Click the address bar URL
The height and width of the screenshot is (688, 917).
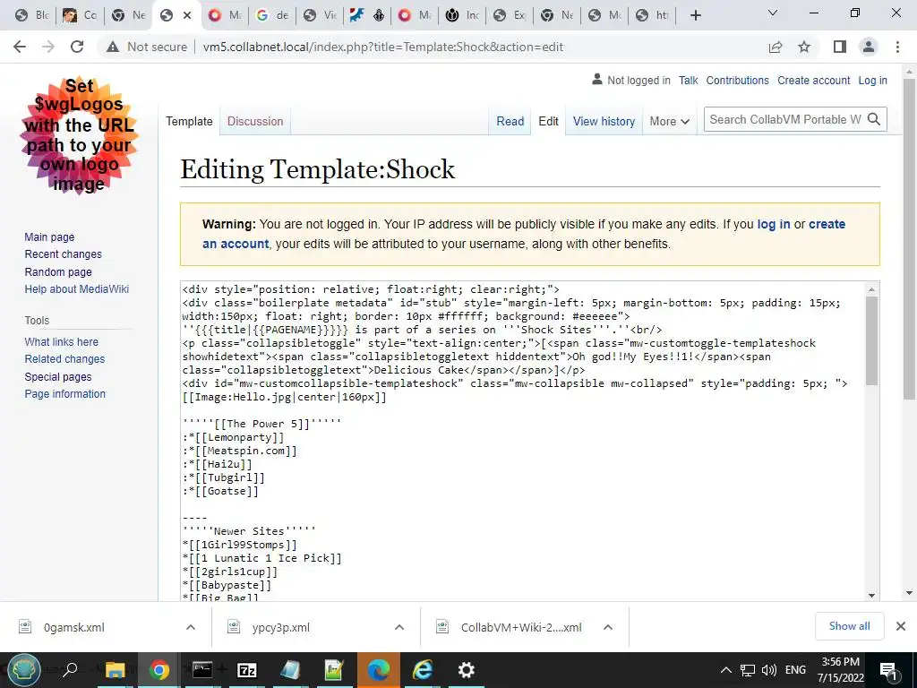pos(382,47)
